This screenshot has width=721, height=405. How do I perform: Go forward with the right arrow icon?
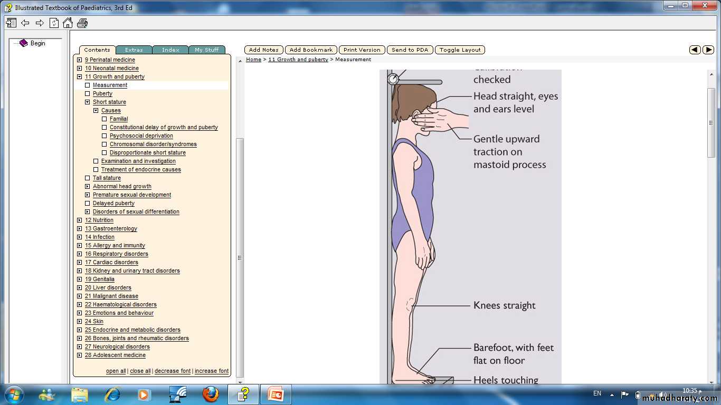coord(40,23)
